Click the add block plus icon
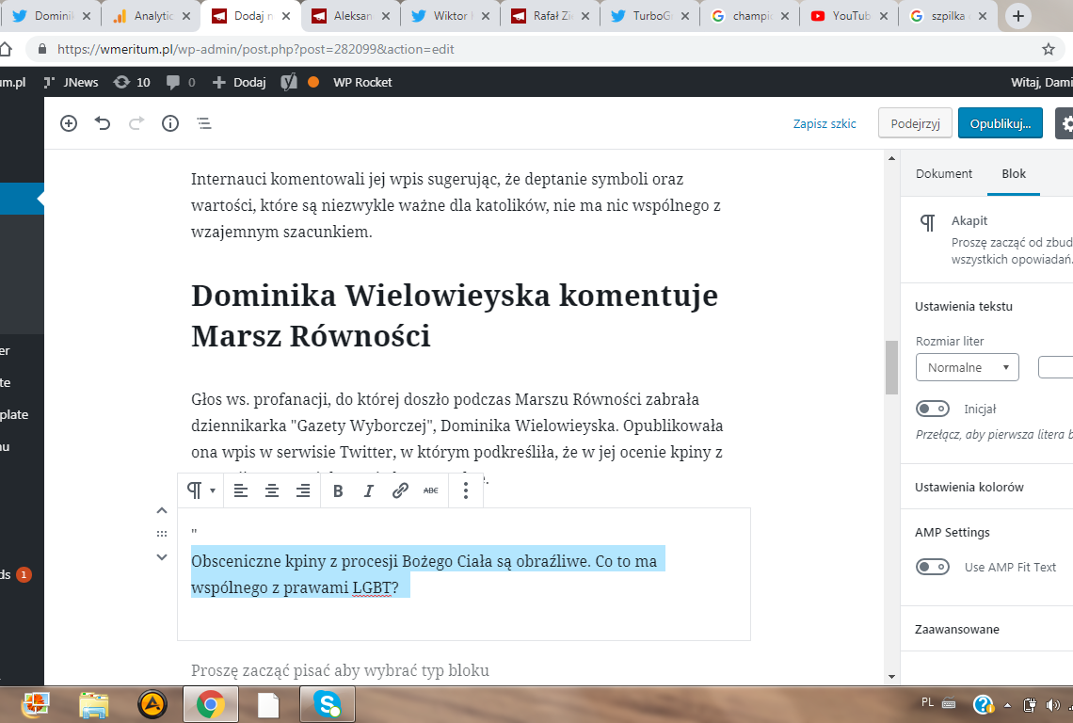 click(x=69, y=123)
